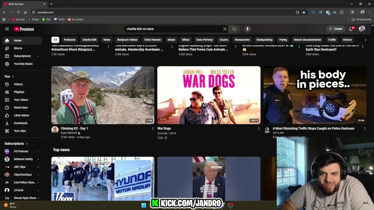Click the install app icon in the address bar
Image resolution: width=374 pixels, height=210 pixels.
click(x=297, y=12)
